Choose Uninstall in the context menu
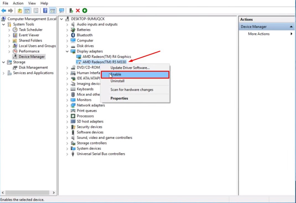Screen dimensions: 296x203 [135, 81]
